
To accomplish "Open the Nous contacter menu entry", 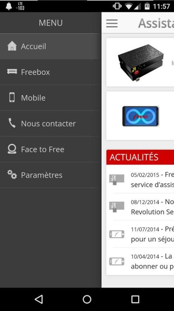I will tap(50, 123).
